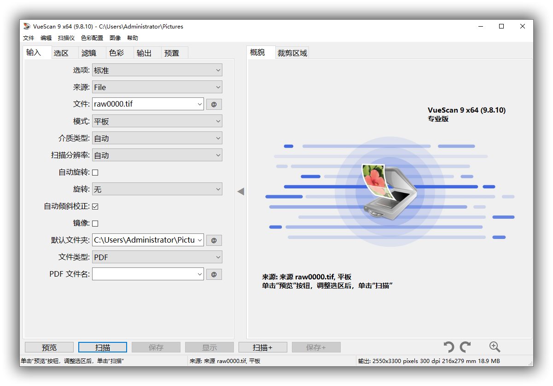Click the @ button next to 默认文件夹
The height and width of the screenshot is (386, 553).
214,240
